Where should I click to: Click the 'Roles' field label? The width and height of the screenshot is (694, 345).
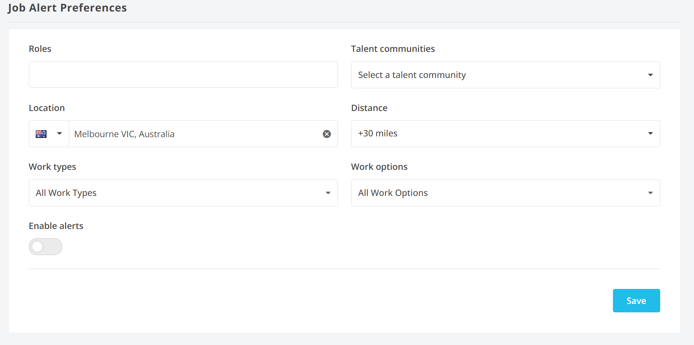click(x=40, y=49)
